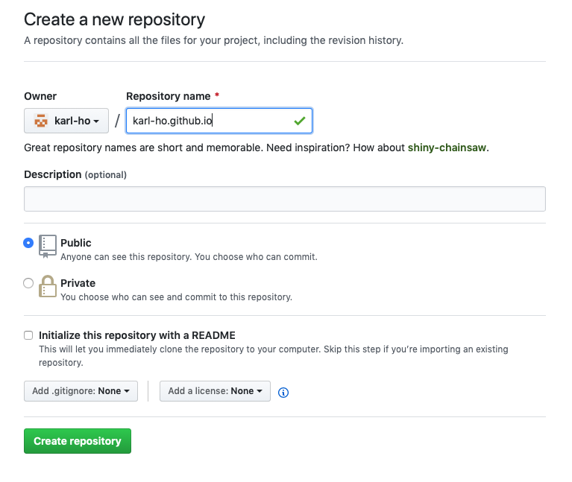Select the Private radio button
Viewport: 572px width, 482px height.
tap(28, 283)
